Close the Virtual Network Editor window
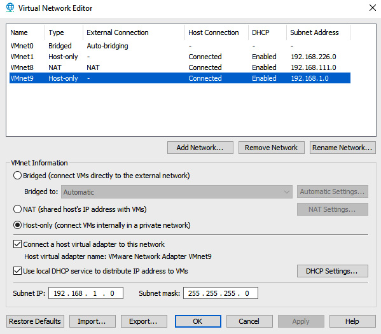Screen dimensions: 381x334 373,8
